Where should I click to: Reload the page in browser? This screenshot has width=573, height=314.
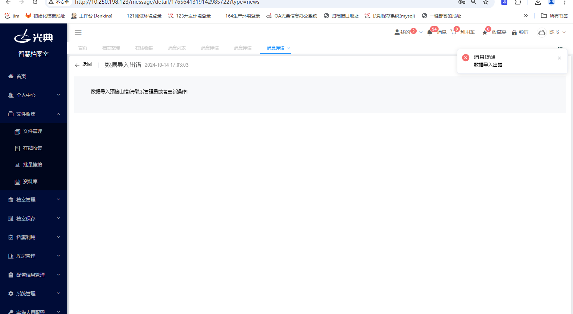[35, 2]
